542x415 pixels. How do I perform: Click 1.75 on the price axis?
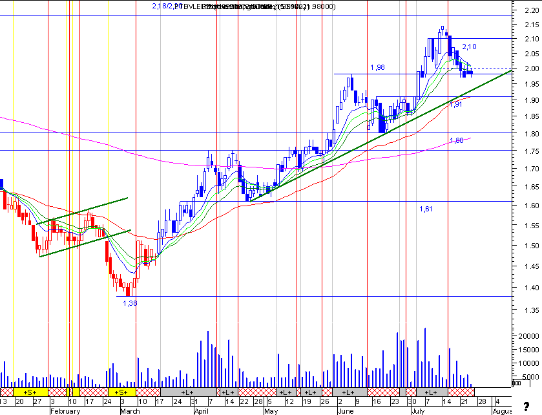pos(532,151)
